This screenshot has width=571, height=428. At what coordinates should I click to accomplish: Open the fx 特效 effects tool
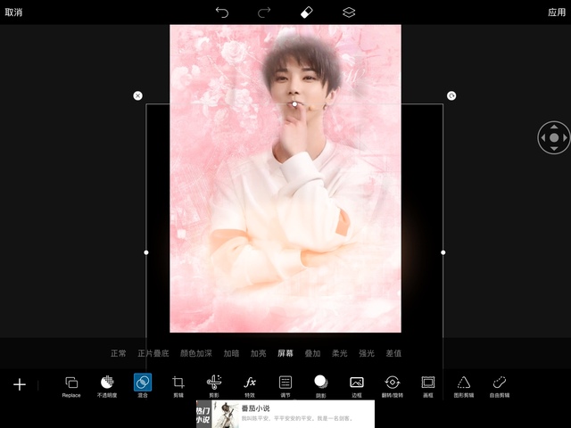[250, 384]
